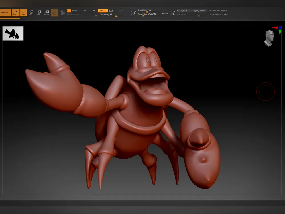This screenshot has width=285, height=214.
Task: Enable M material mode
Action: click(94, 11)
